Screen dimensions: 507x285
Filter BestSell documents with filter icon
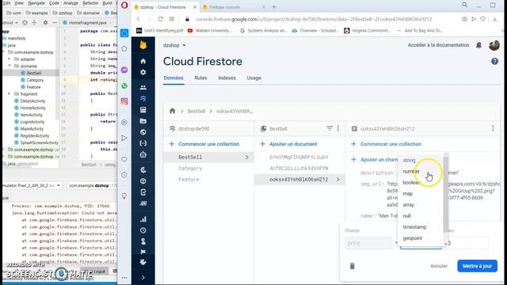click(330, 128)
